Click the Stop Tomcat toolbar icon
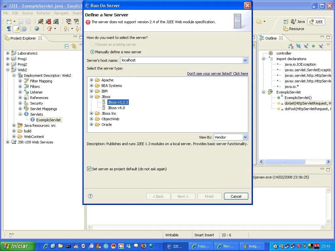The width and height of the screenshot is (335, 251). pos(48,21)
